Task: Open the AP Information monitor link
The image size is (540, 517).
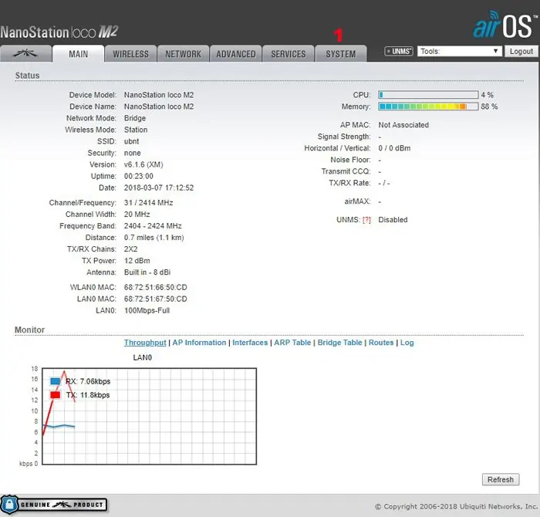Action: 199,343
